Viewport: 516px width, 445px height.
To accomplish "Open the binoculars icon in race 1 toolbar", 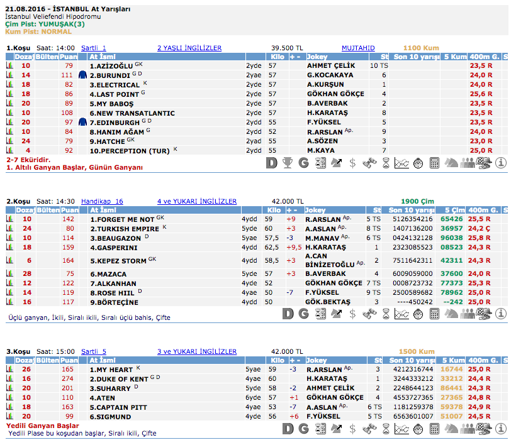I will click(x=369, y=163).
